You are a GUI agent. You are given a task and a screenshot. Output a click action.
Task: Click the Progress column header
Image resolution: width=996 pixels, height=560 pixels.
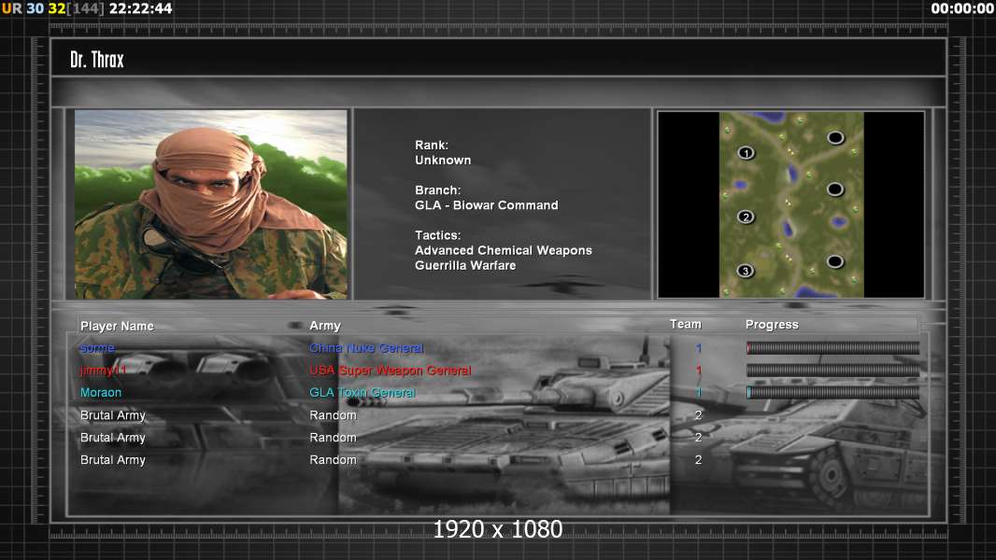click(772, 325)
